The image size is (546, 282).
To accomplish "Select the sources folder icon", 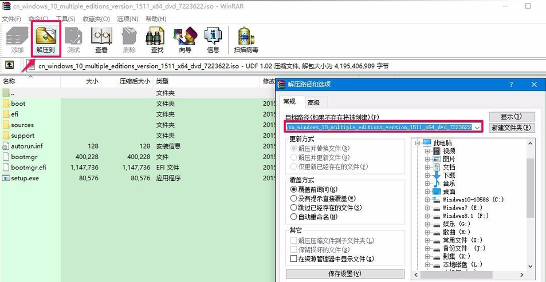I will [x=6, y=125].
